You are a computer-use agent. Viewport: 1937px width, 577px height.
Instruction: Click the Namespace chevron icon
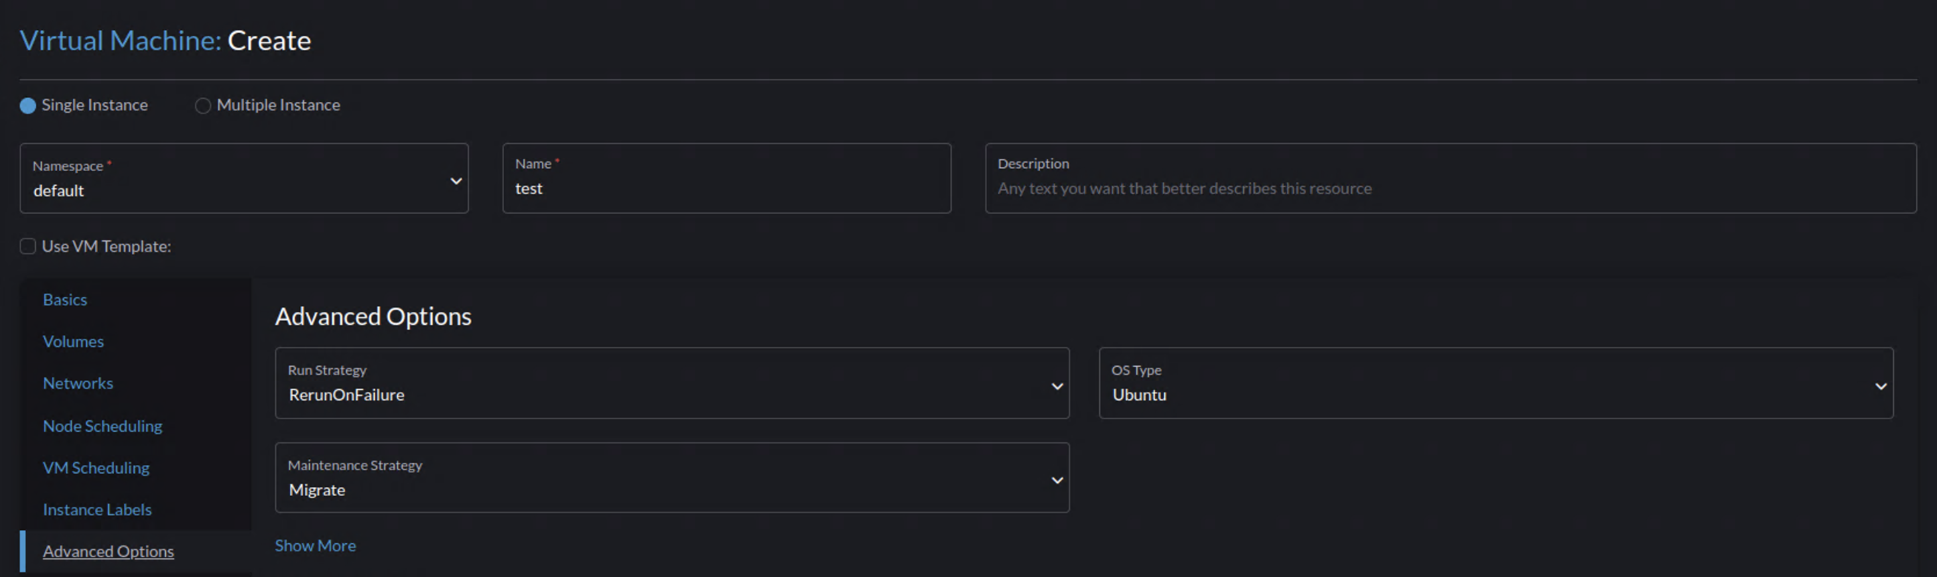[x=455, y=180]
